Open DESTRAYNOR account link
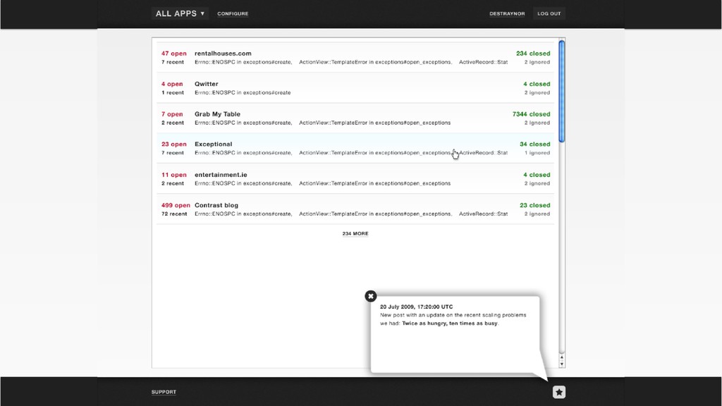The height and width of the screenshot is (406, 722). [507, 14]
